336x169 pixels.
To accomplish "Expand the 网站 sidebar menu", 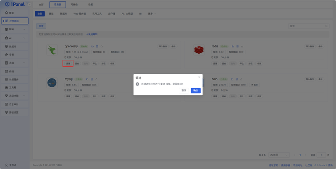I will pyautogui.click(x=15, y=29).
